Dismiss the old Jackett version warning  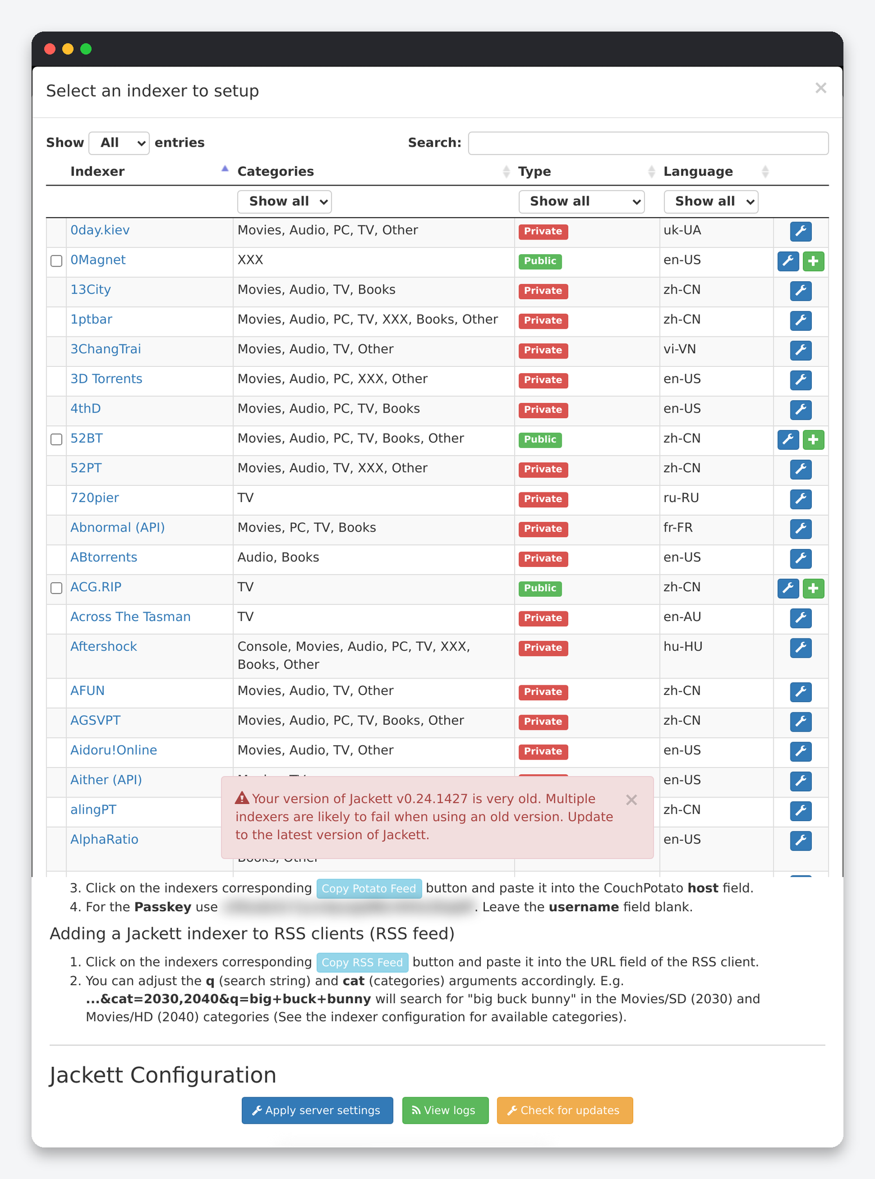point(631,800)
